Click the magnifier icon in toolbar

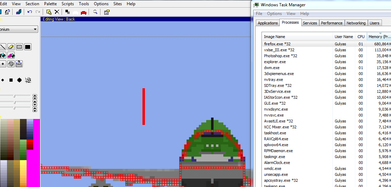[x=95, y=12]
